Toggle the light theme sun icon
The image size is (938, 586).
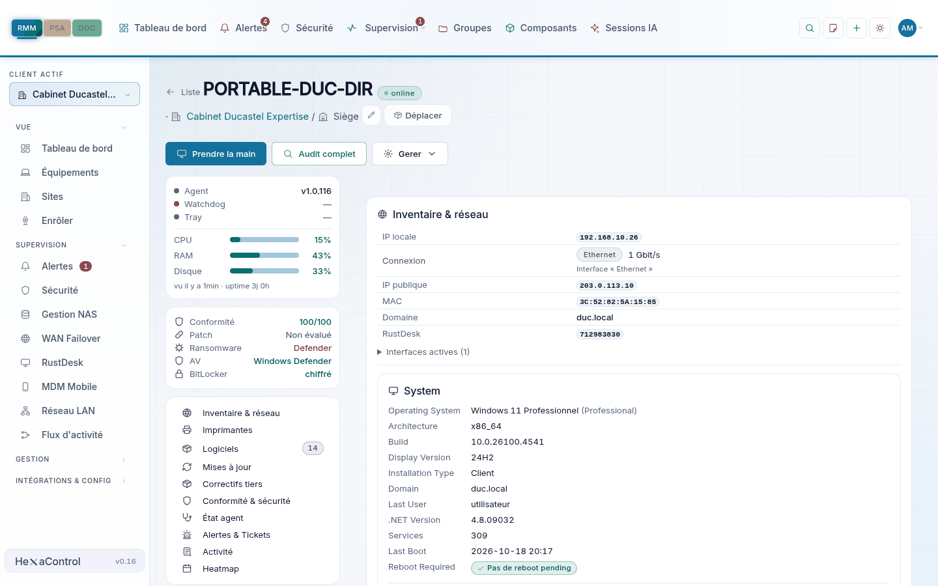coord(880,28)
